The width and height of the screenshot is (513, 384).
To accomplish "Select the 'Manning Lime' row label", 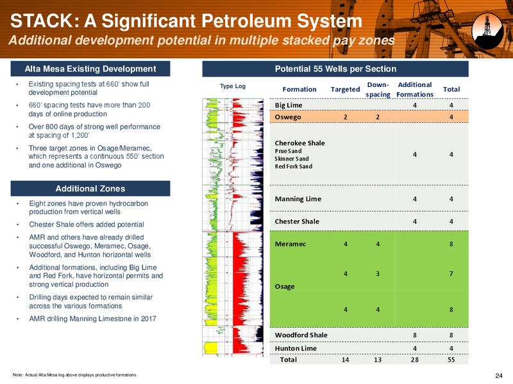I will coord(298,199).
